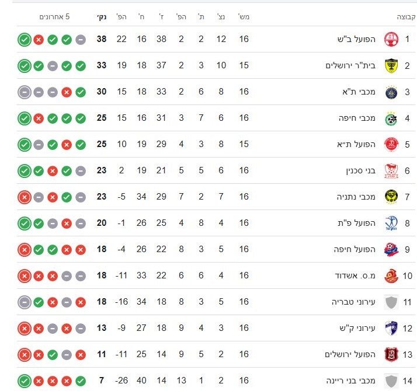Click the grey placeholder shield for Ironi Tiberias
The height and width of the screenshot is (391, 417).
click(391, 302)
